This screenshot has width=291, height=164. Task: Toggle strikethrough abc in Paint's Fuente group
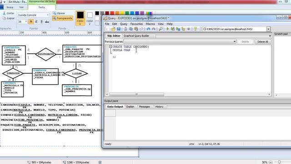(x=47, y=22)
